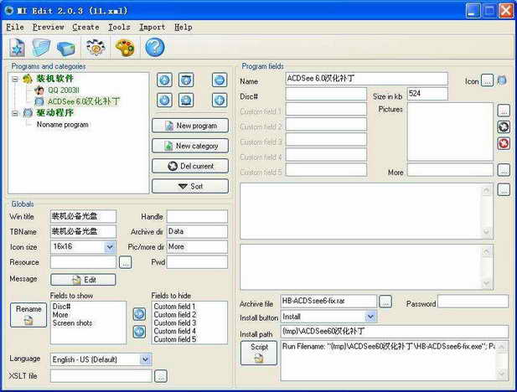The image size is (517, 392).
Task: Expand the Install button combo box
Action: point(370,317)
